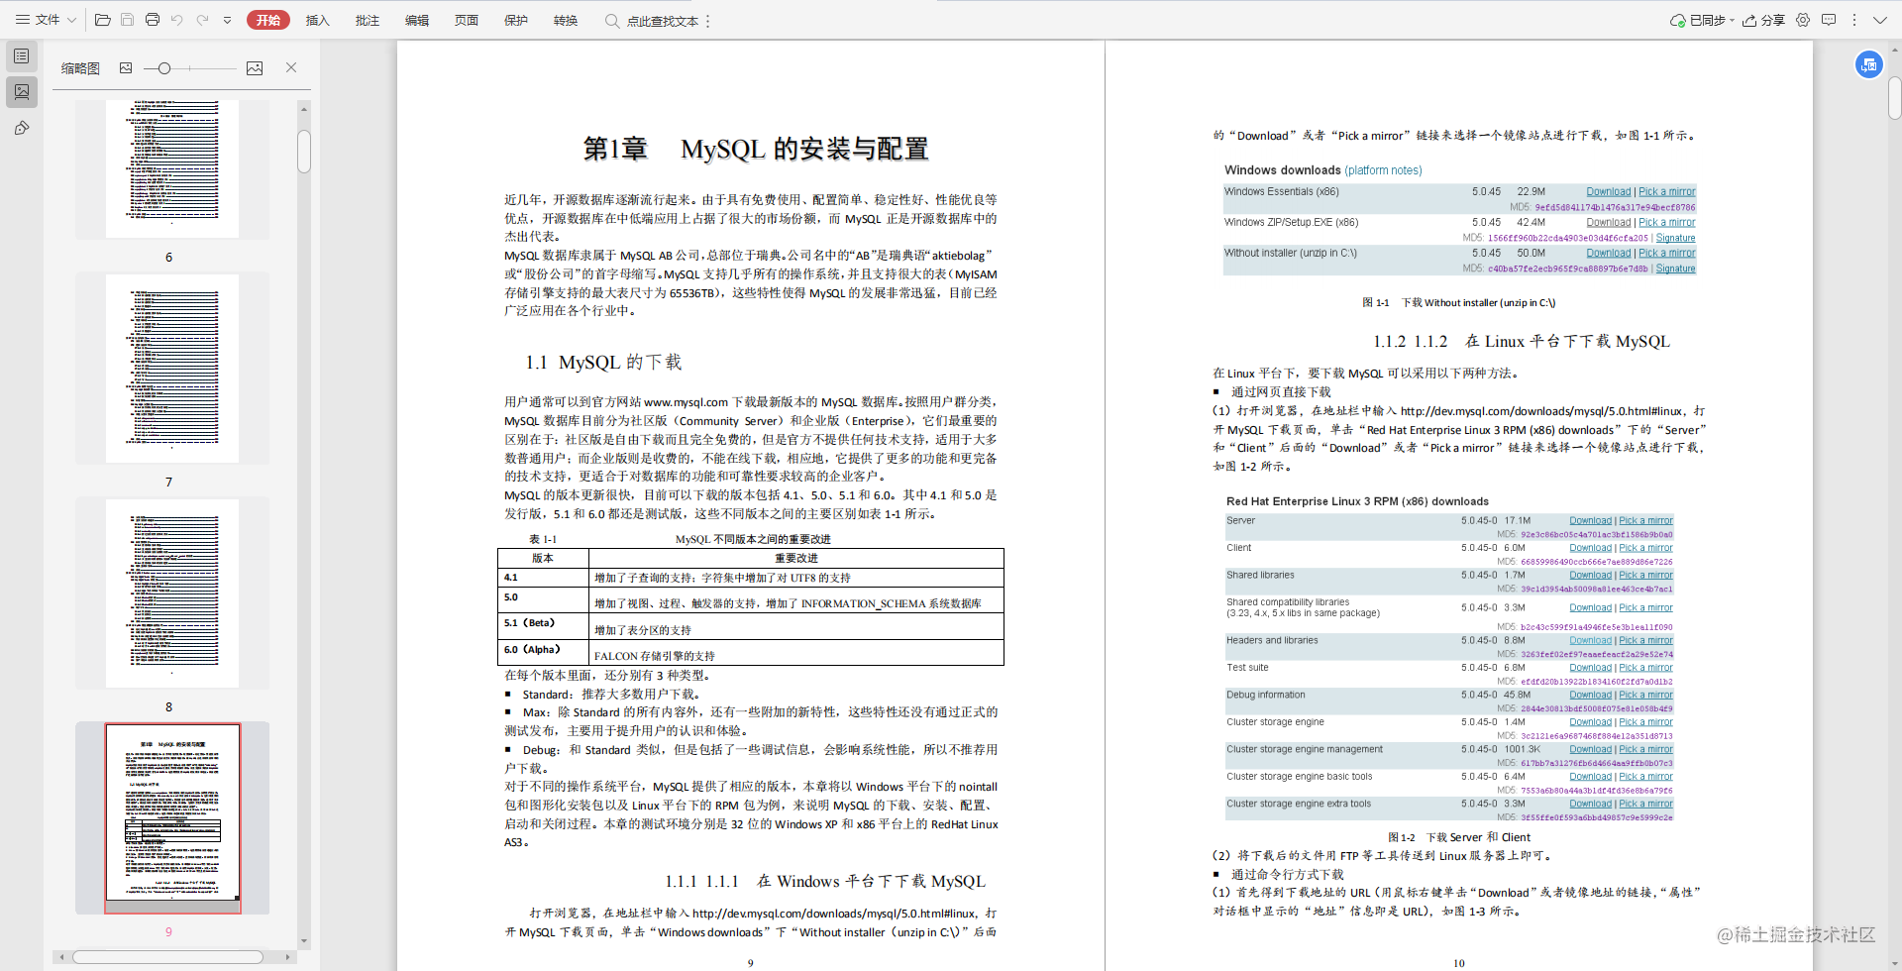Click thumbnail panel scroll-down arrow
Image resolution: width=1902 pixels, height=971 pixels.
[x=304, y=941]
